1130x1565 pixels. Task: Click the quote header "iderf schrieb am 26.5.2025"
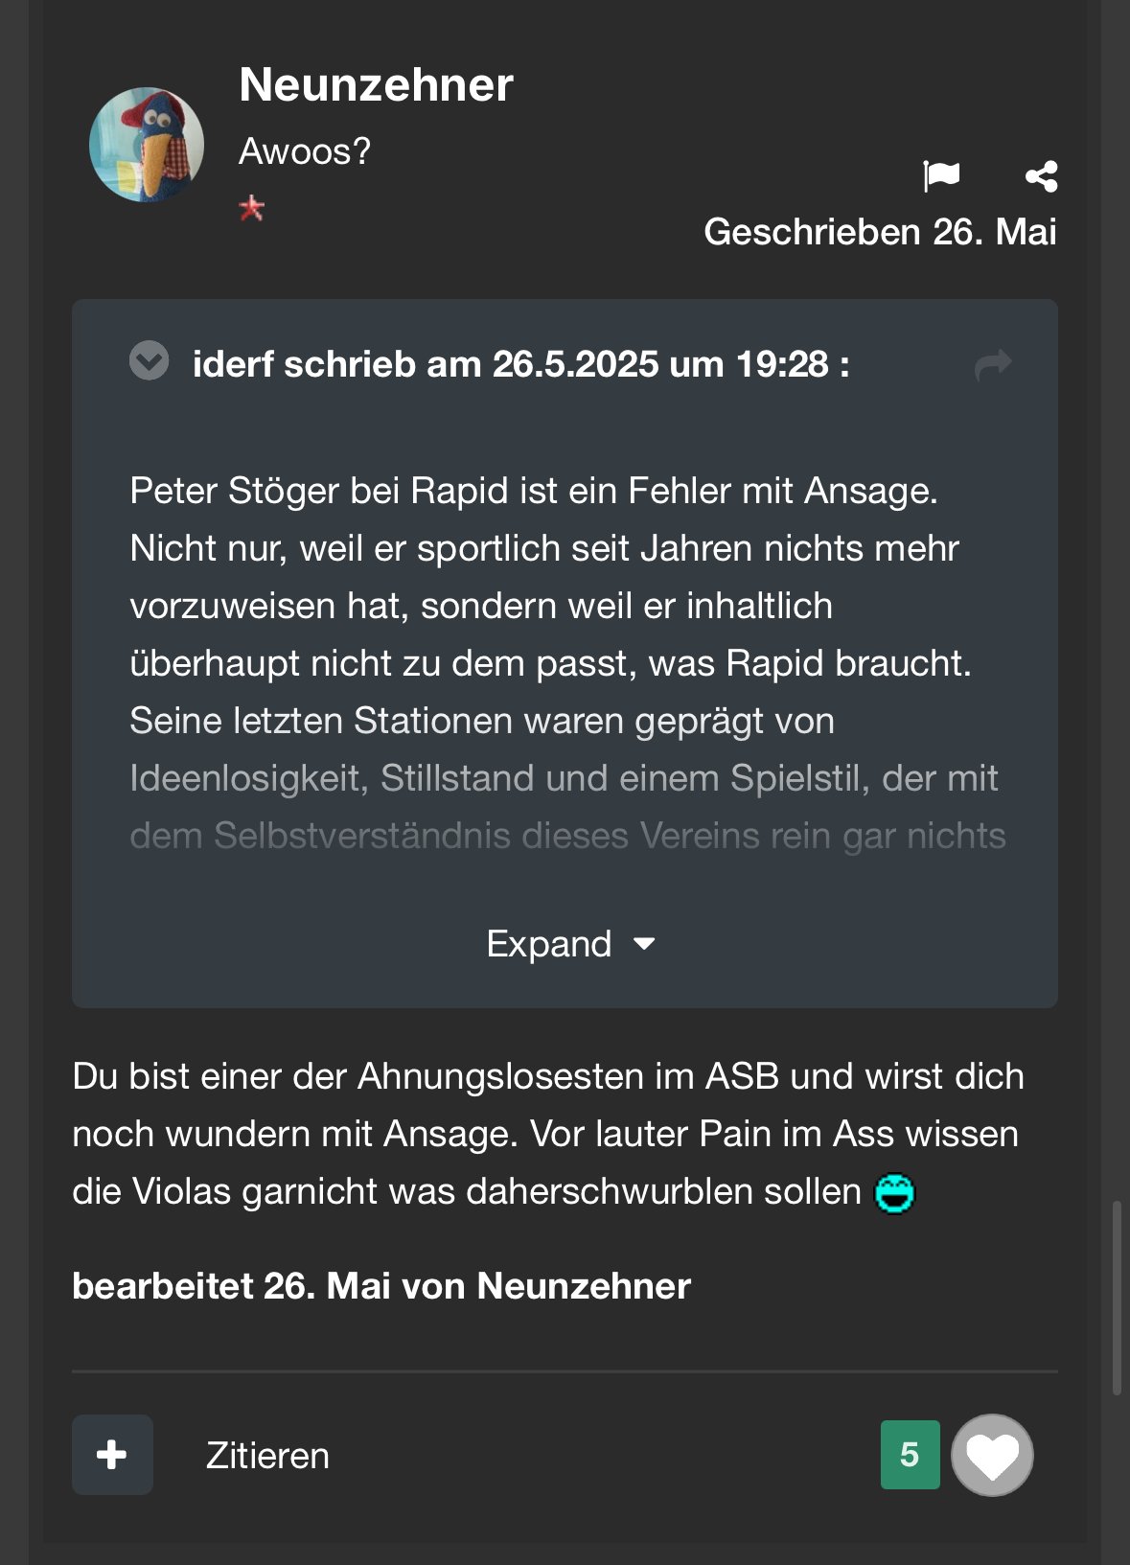click(x=520, y=364)
